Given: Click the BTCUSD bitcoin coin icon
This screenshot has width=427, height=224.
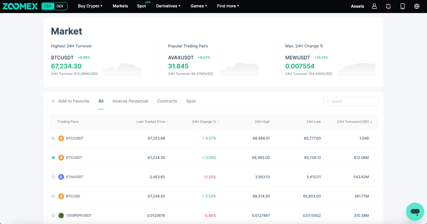Looking at the screenshot, I should click(61, 196).
